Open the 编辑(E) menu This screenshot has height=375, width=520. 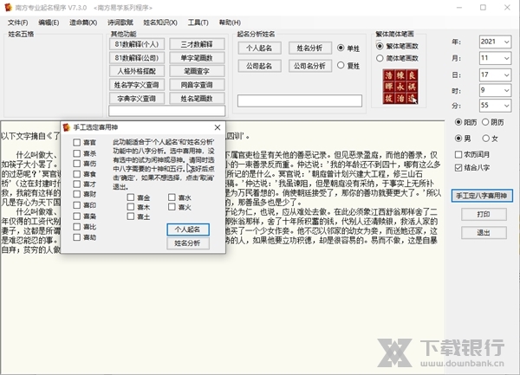(49, 23)
